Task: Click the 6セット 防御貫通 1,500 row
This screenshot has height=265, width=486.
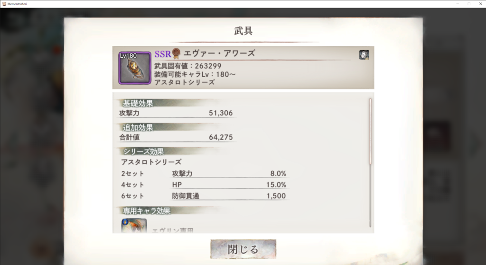Action: [204, 196]
